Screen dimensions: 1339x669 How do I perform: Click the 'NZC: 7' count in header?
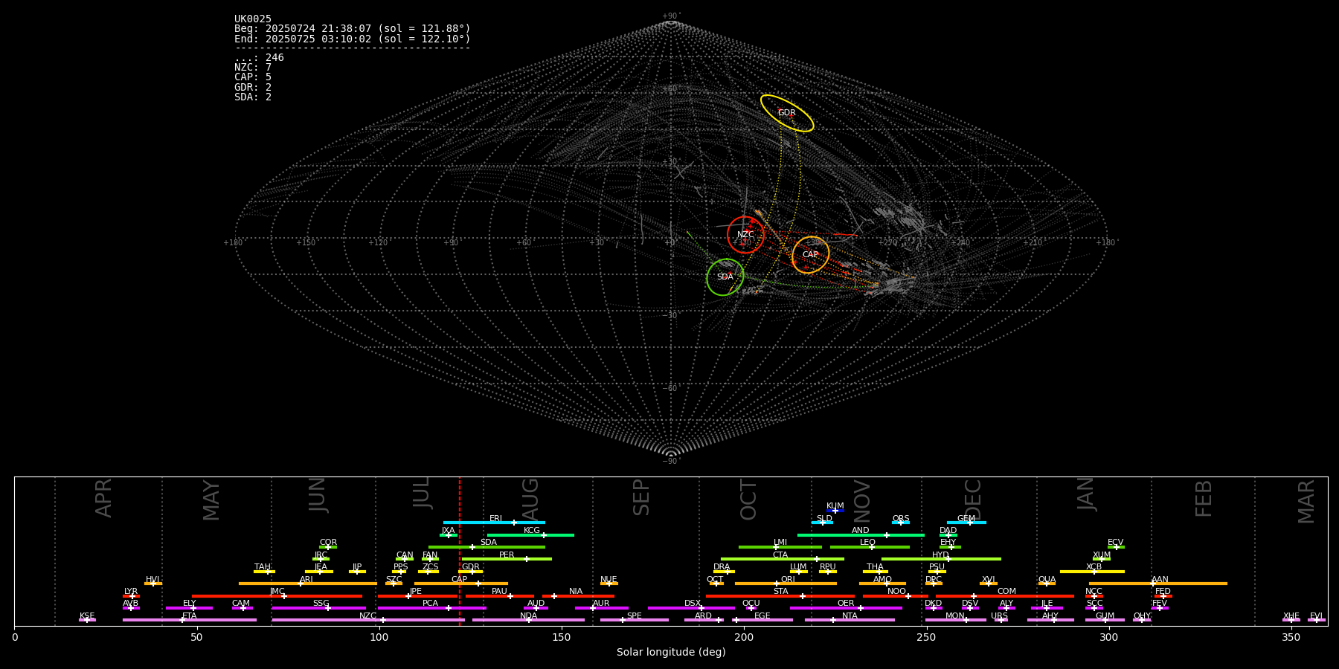pyautogui.click(x=253, y=68)
